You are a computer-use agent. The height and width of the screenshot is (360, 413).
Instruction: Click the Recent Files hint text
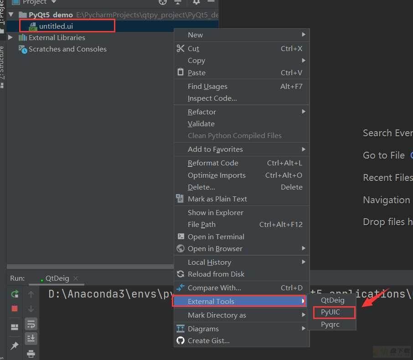[388, 178]
